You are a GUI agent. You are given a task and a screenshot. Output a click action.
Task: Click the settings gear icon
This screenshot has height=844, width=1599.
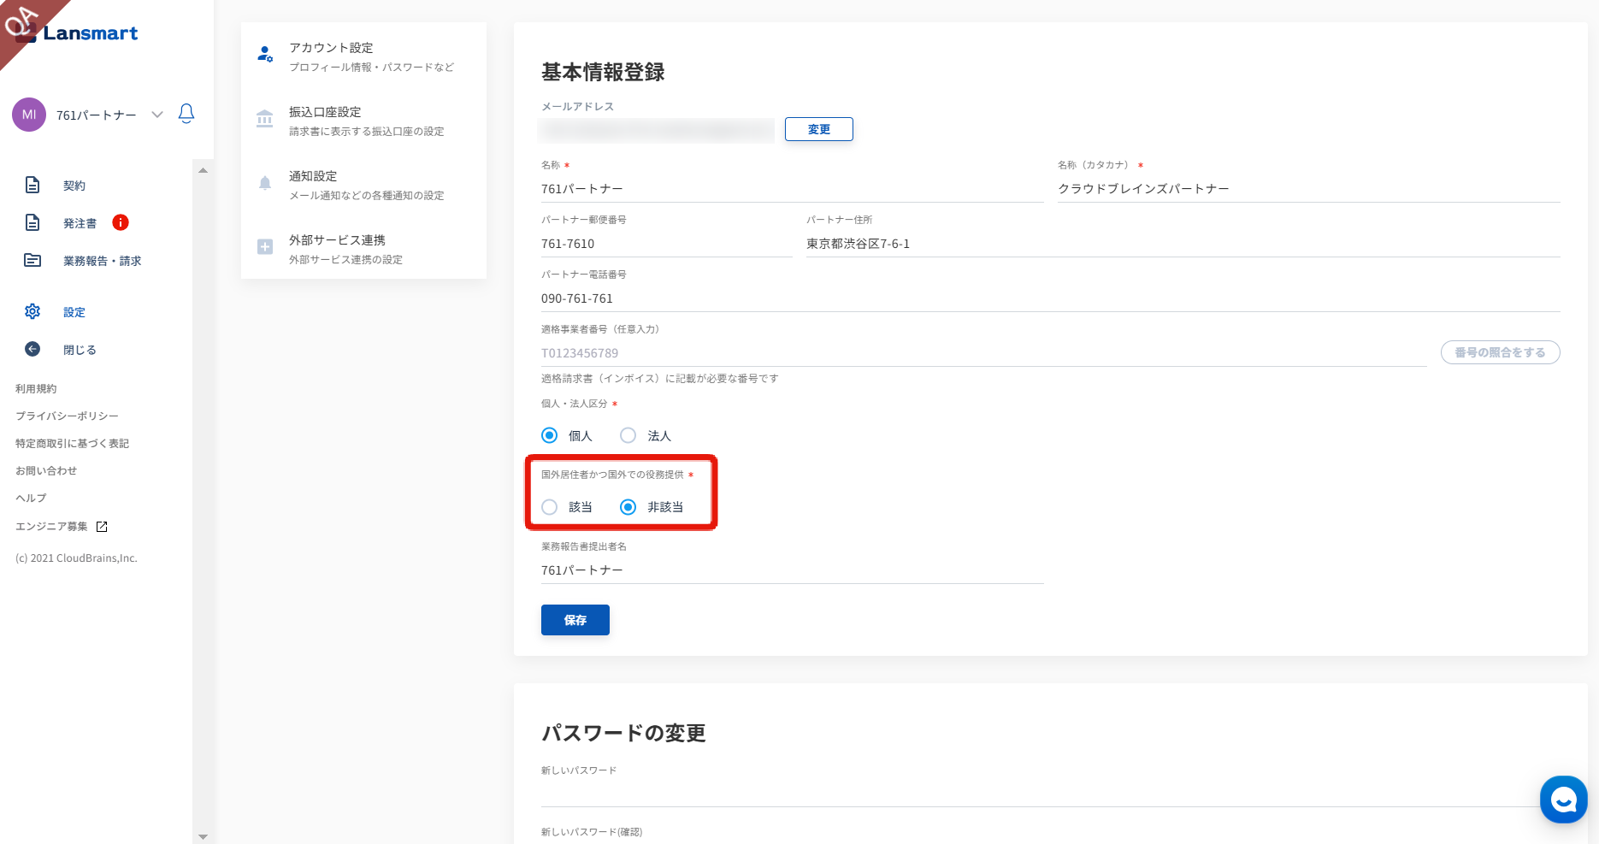click(x=32, y=311)
